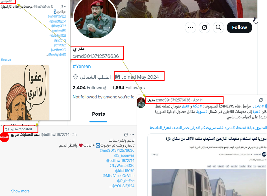Click the Grok icon on profile header
Screen dimensions: 267x196
coord(204,27)
